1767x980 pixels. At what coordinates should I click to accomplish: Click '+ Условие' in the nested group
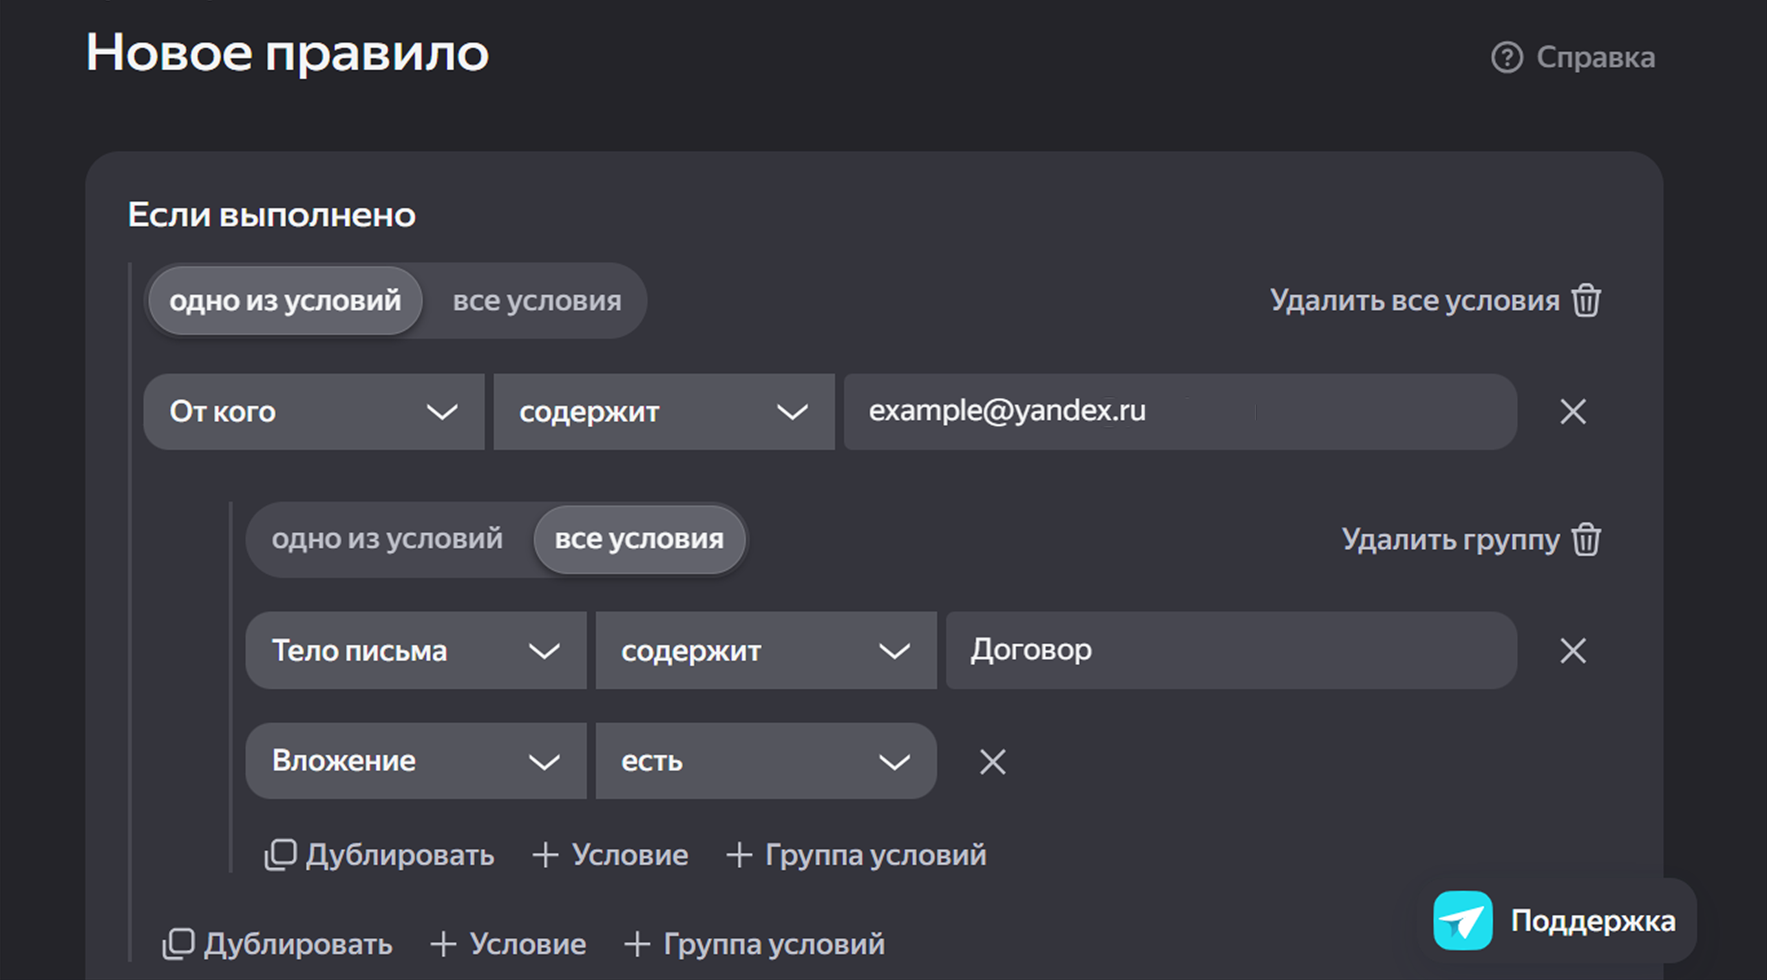[611, 855]
